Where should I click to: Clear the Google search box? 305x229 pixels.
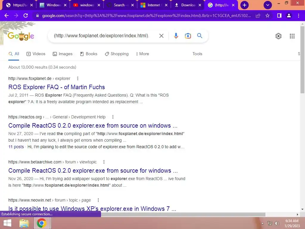[x=161, y=36]
